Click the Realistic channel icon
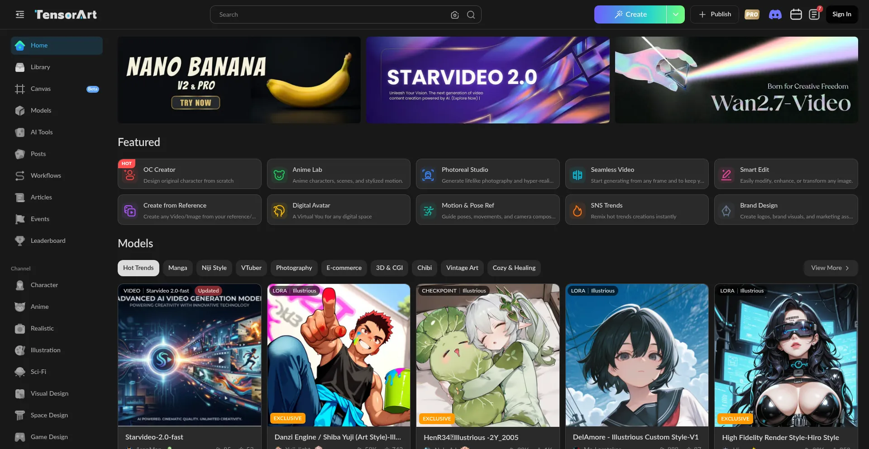The image size is (869, 449). (x=20, y=328)
